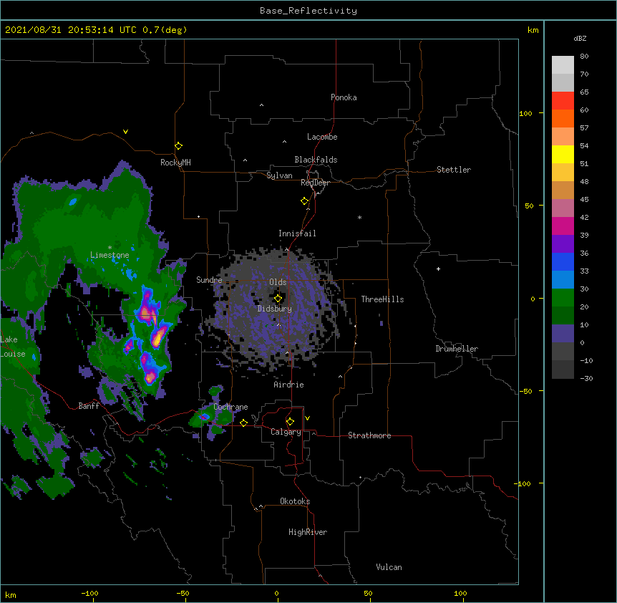
Task: Click the Ponoka city label
Action: click(x=344, y=97)
